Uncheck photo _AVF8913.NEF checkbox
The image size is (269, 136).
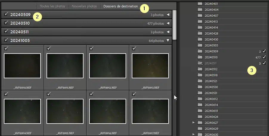pyautogui.click(x=134, y=49)
